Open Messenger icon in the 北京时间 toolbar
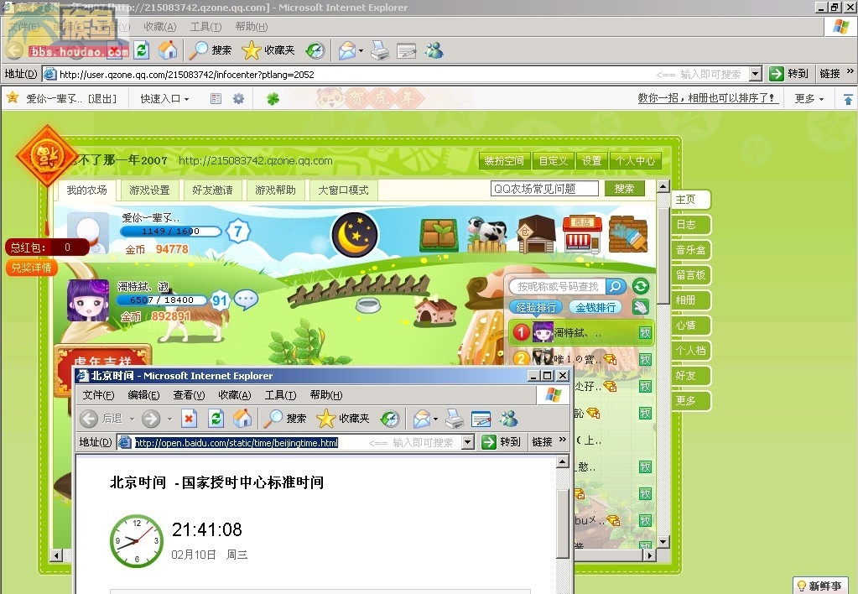858x594 pixels. [x=508, y=419]
